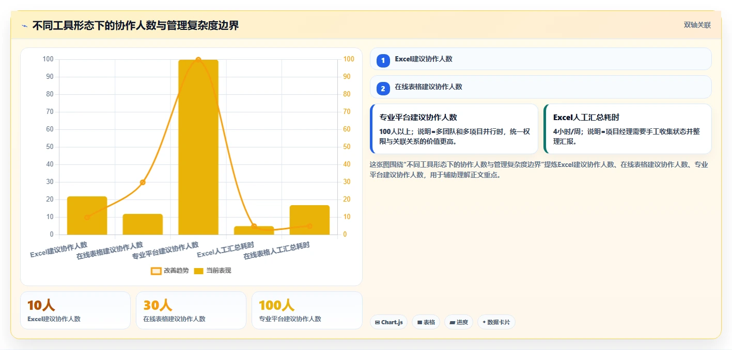Viewport: 732px width, 350px height.
Task: Click the 10人 stat card
Action: point(75,310)
